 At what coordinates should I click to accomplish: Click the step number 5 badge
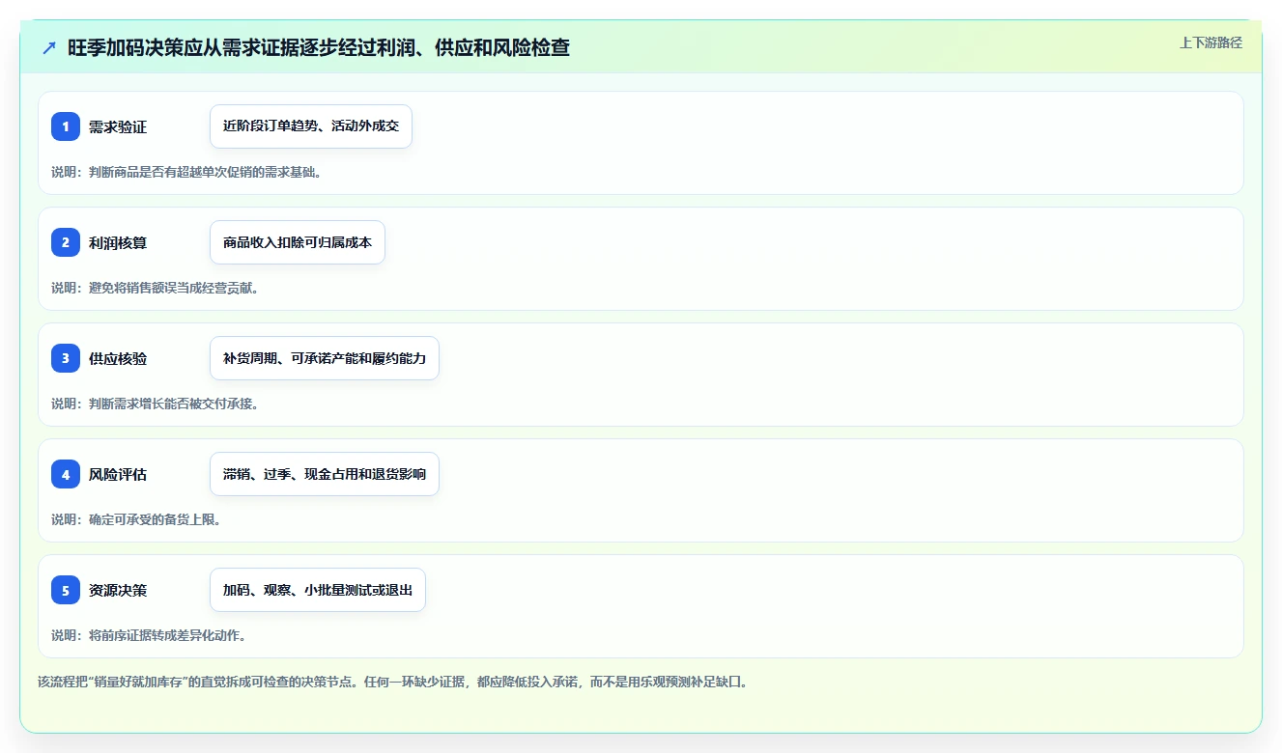[x=66, y=590]
